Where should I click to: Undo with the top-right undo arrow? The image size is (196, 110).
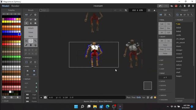coord(160,6)
